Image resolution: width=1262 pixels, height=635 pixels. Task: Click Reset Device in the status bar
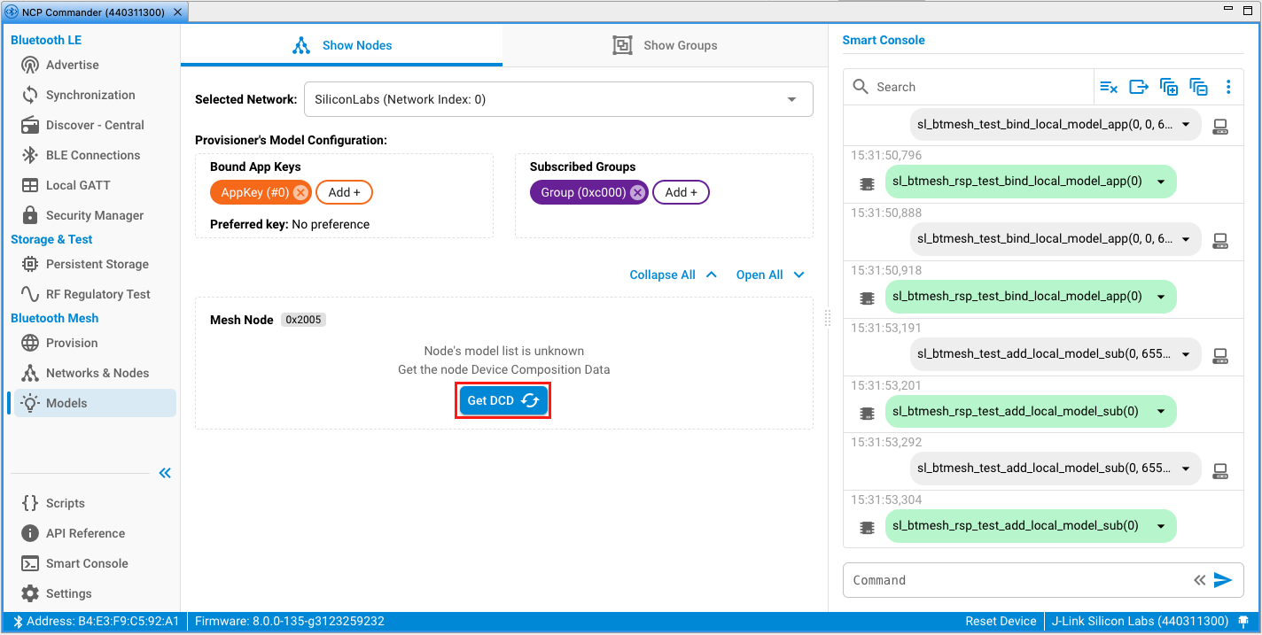click(x=1001, y=621)
